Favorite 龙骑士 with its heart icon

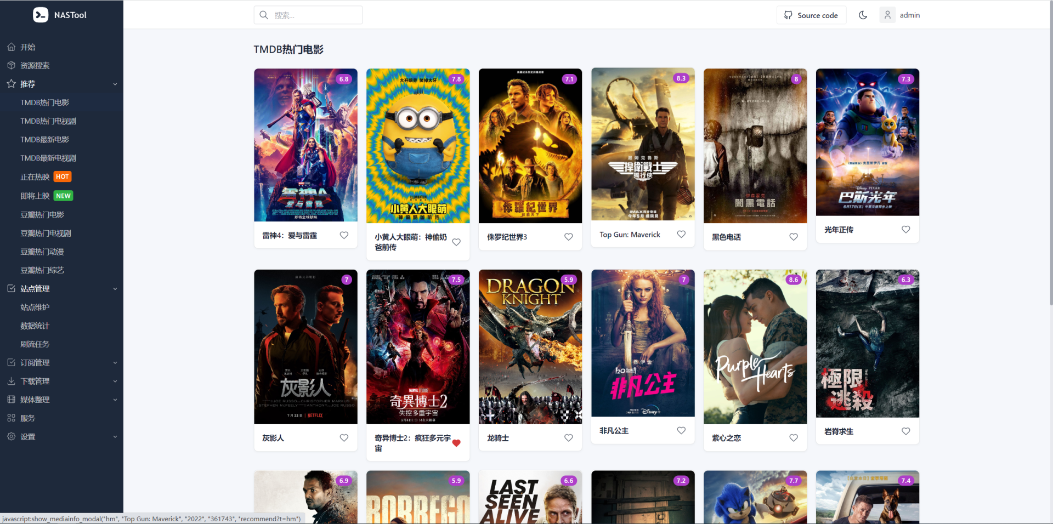tap(569, 437)
